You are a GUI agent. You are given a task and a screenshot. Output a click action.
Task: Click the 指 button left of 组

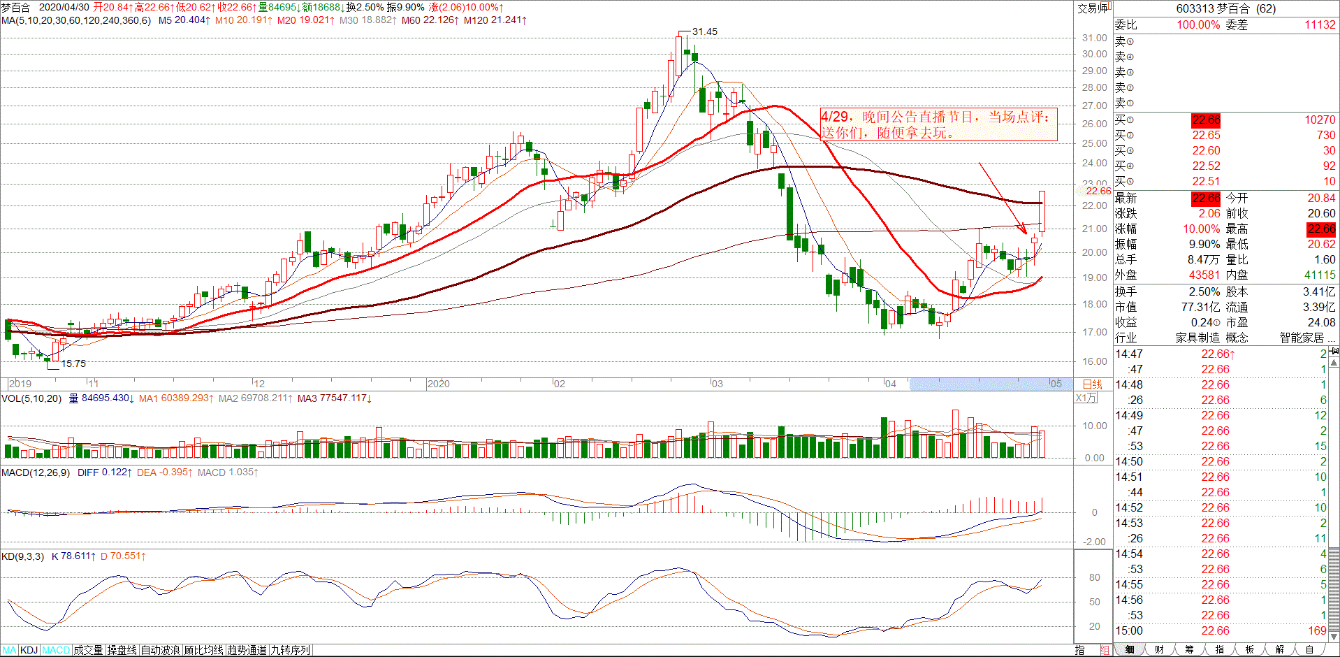click(x=1080, y=650)
